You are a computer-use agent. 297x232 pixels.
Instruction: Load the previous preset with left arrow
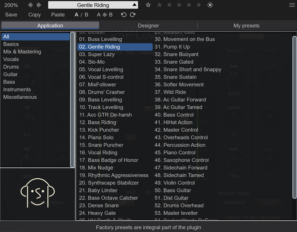pyautogui.click(x=30, y=5)
